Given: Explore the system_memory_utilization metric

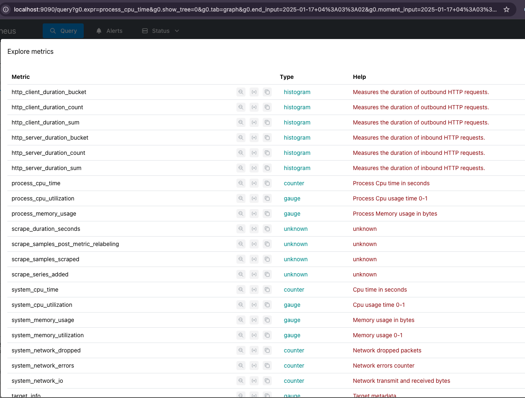Looking at the screenshot, I should [241, 335].
